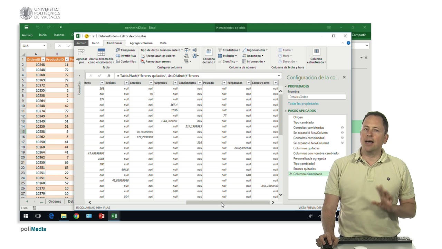Expand the formula bar with arrow

[x=279, y=75]
